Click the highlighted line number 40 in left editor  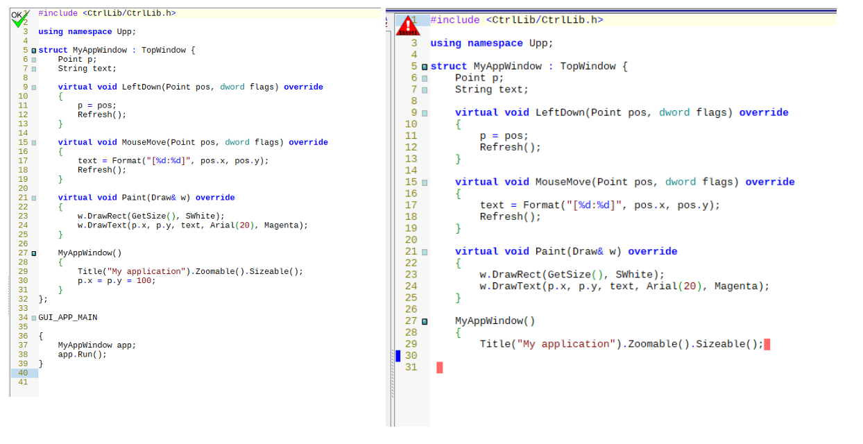(23, 373)
